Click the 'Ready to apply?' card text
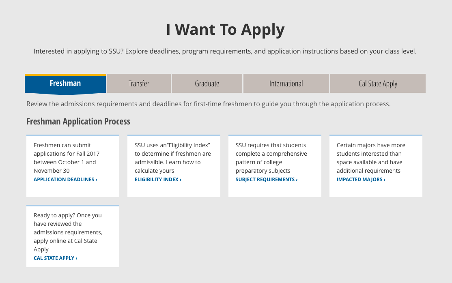Image resolution: width=452 pixels, height=283 pixels. point(68,232)
